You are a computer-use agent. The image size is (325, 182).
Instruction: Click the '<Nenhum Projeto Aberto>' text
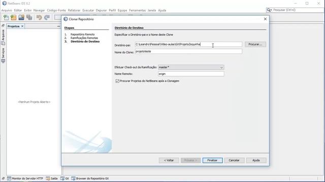[x=34, y=102]
